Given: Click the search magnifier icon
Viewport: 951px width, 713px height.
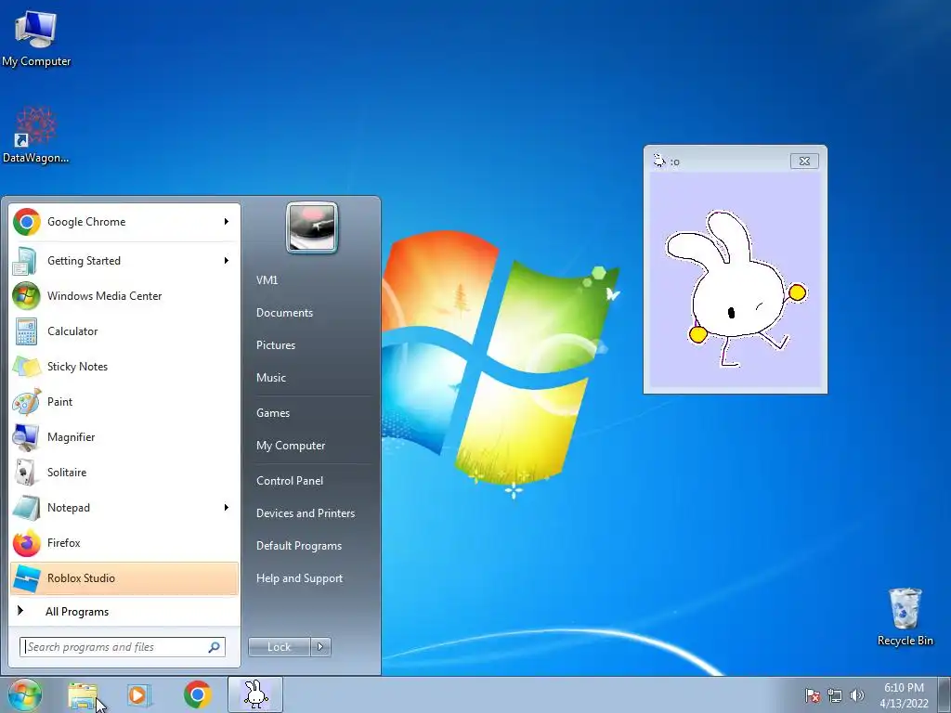Looking at the screenshot, I should click(x=215, y=647).
